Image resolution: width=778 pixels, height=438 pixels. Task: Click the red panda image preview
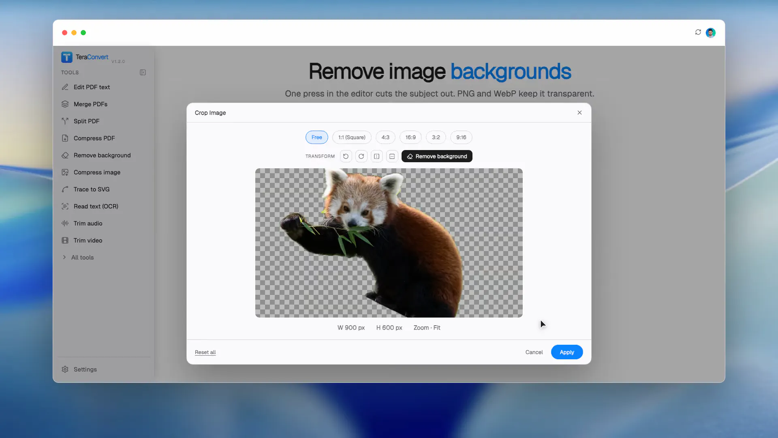(389, 243)
